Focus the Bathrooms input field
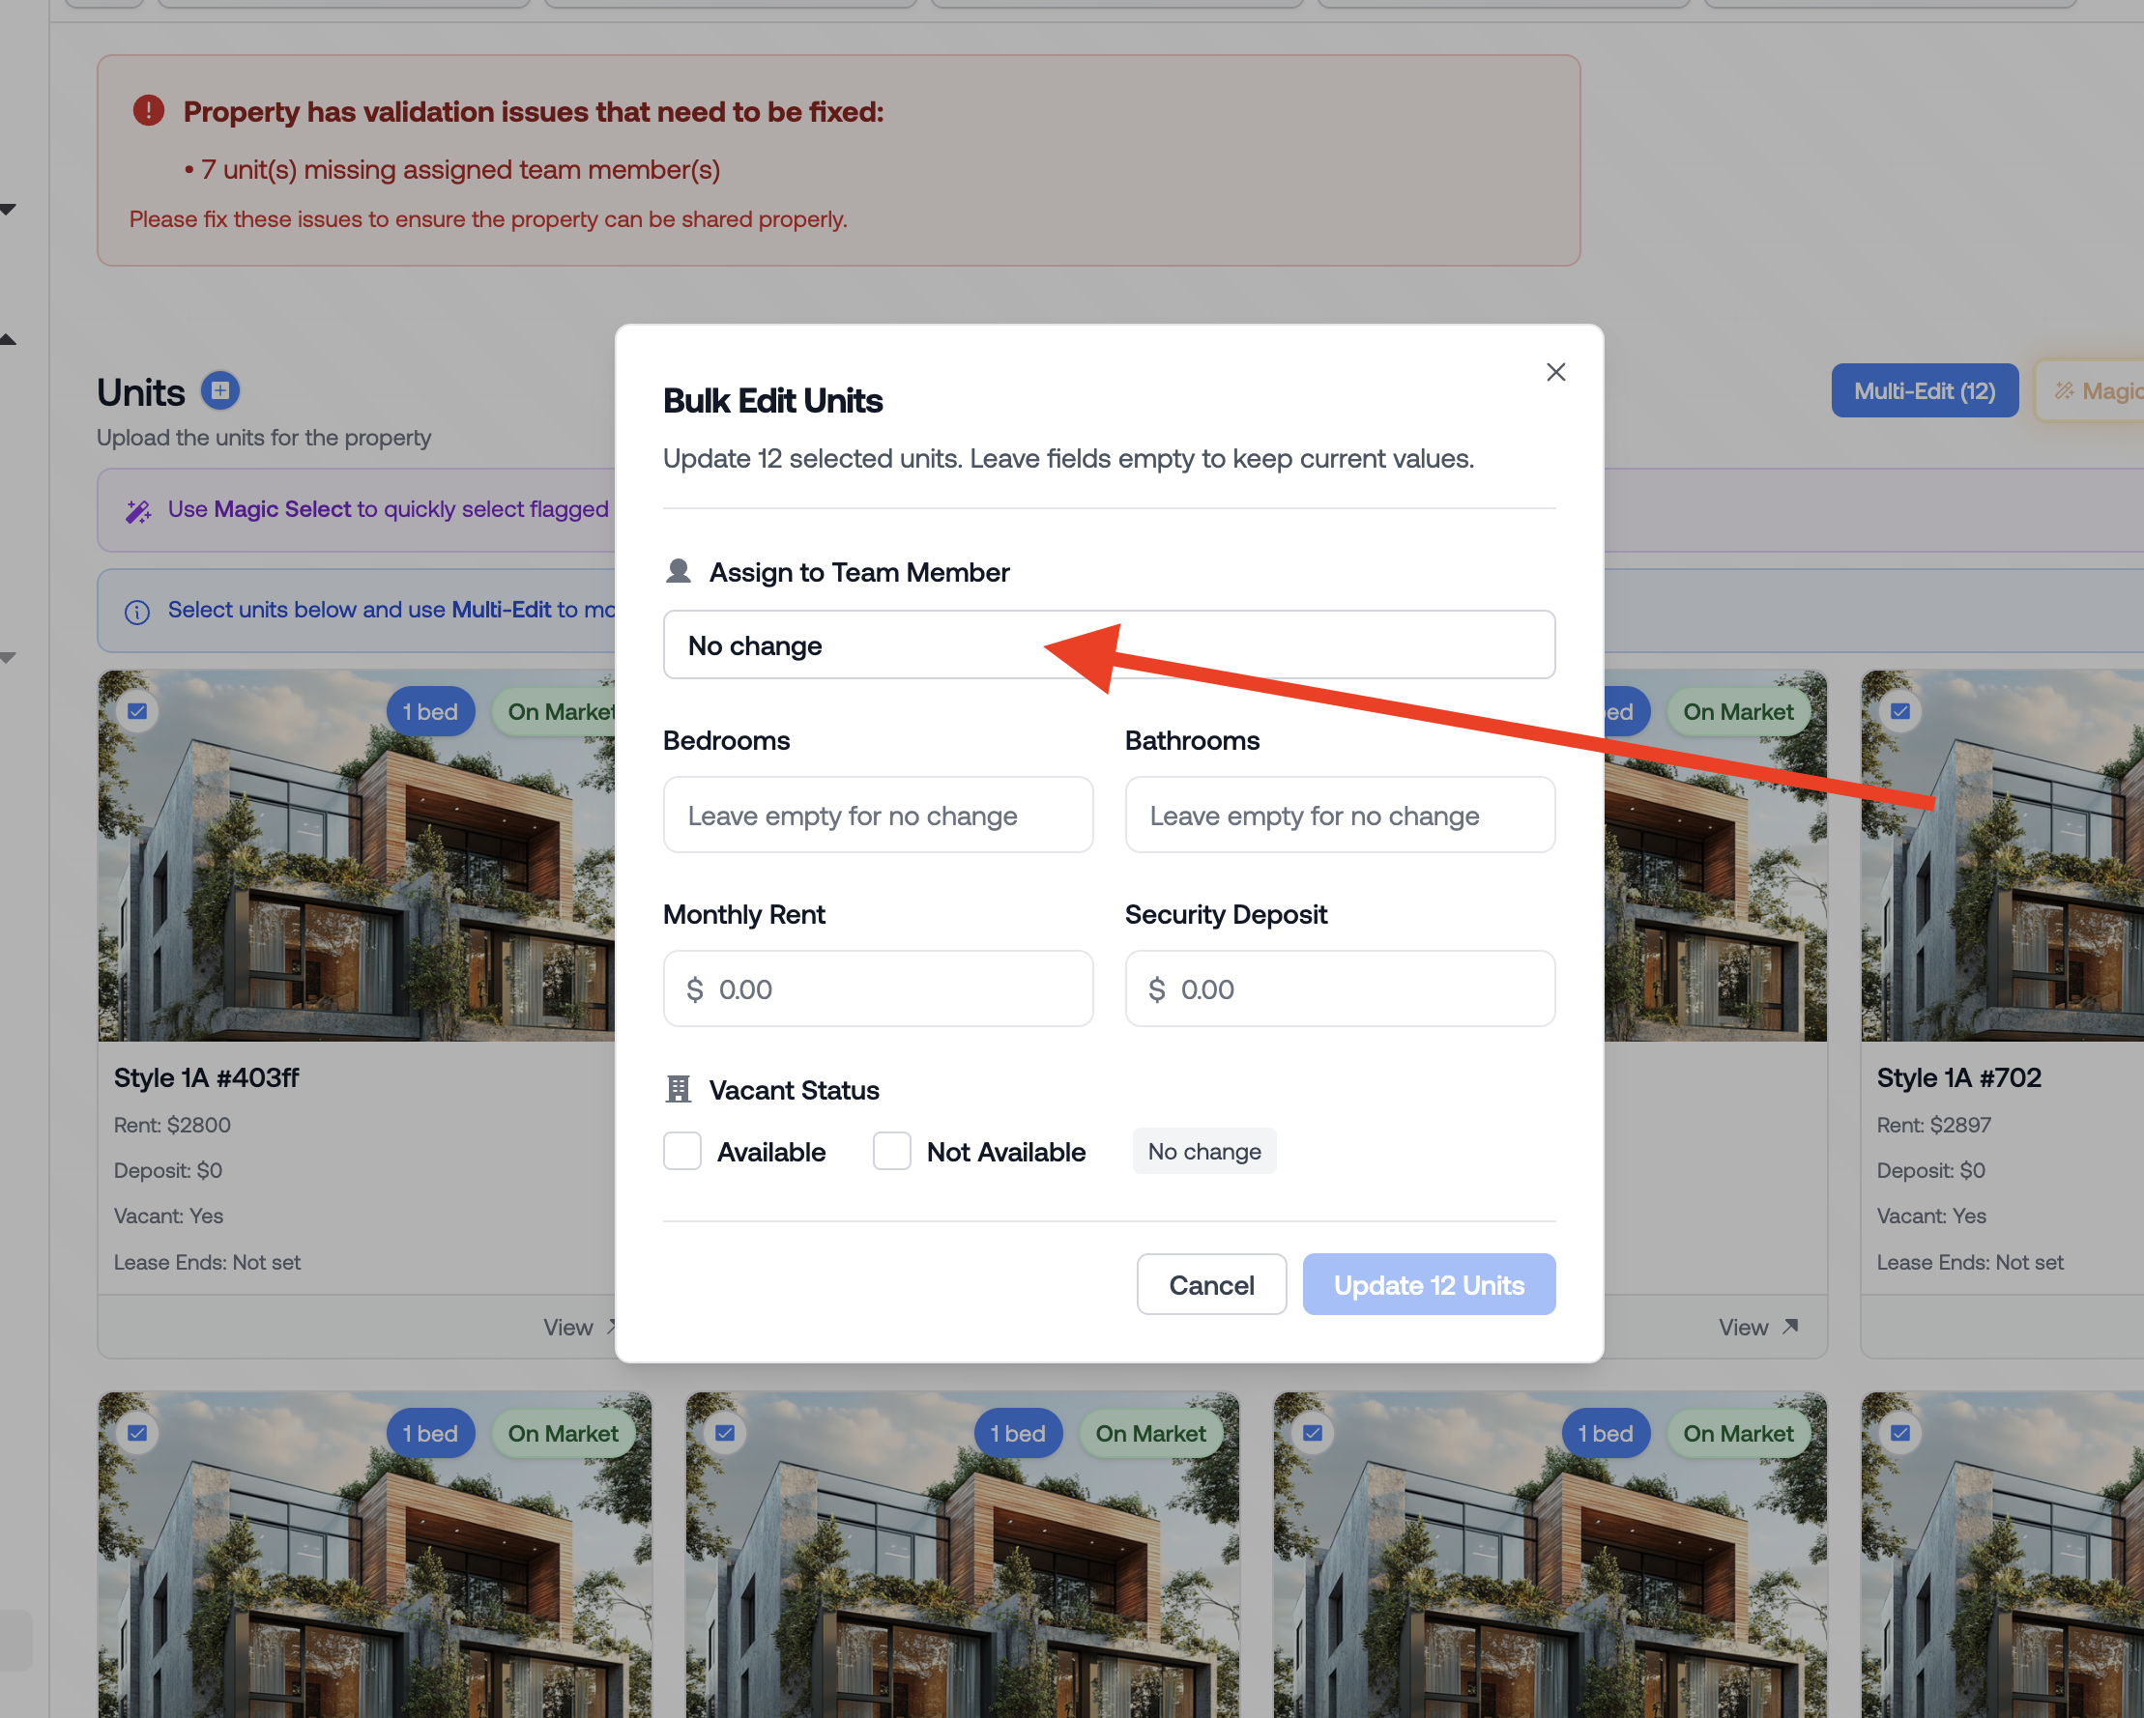The width and height of the screenshot is (2144, 1718). click(1340, 816)
